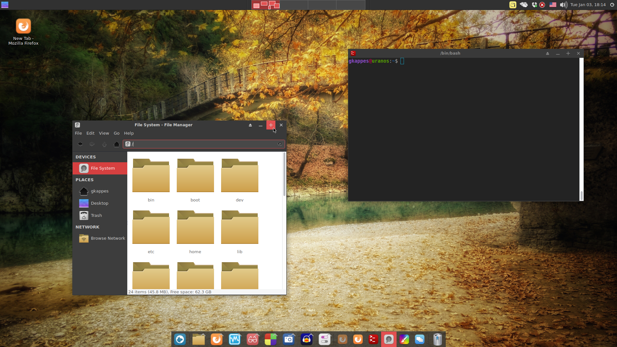Click the US flag keyboard layout indicator
The height and width of the screenshot is (347, 617).
pos(553,5)
